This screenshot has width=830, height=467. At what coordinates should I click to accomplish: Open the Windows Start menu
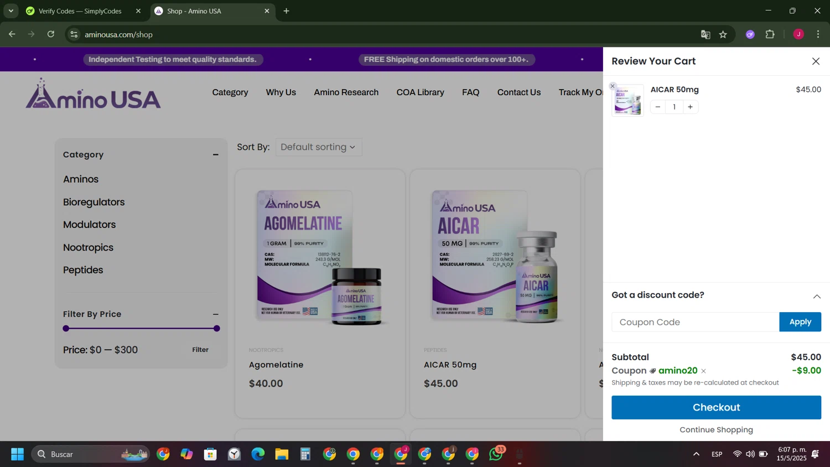pyautogui.click(x=17, y=454)
